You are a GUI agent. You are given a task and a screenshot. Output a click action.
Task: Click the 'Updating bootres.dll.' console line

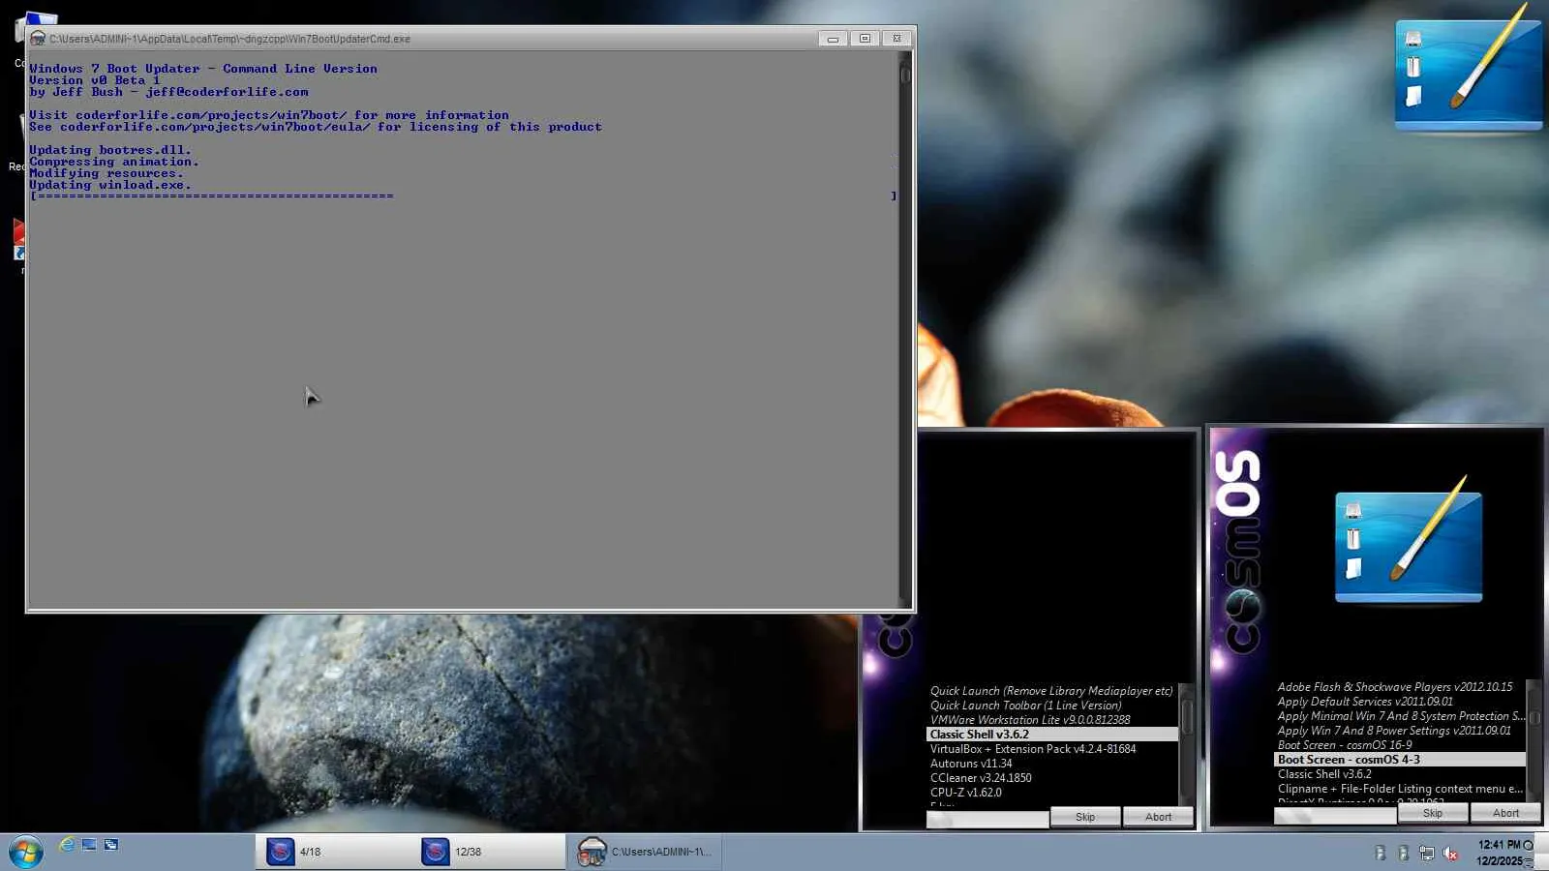(x=110, y=150)
